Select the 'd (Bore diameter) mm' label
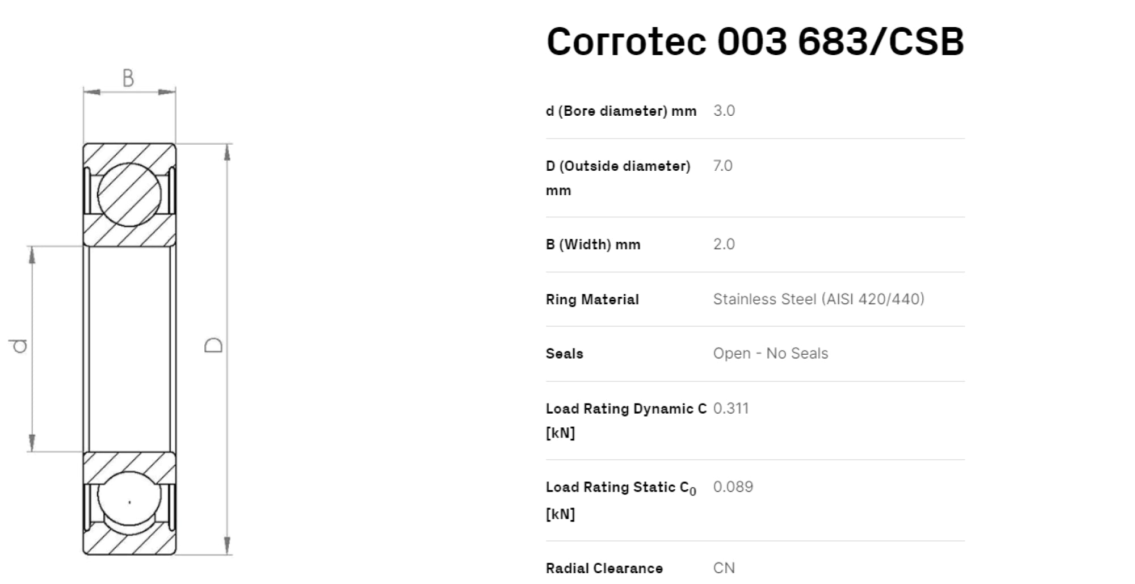1135x584 pixels. click(621, 111)
